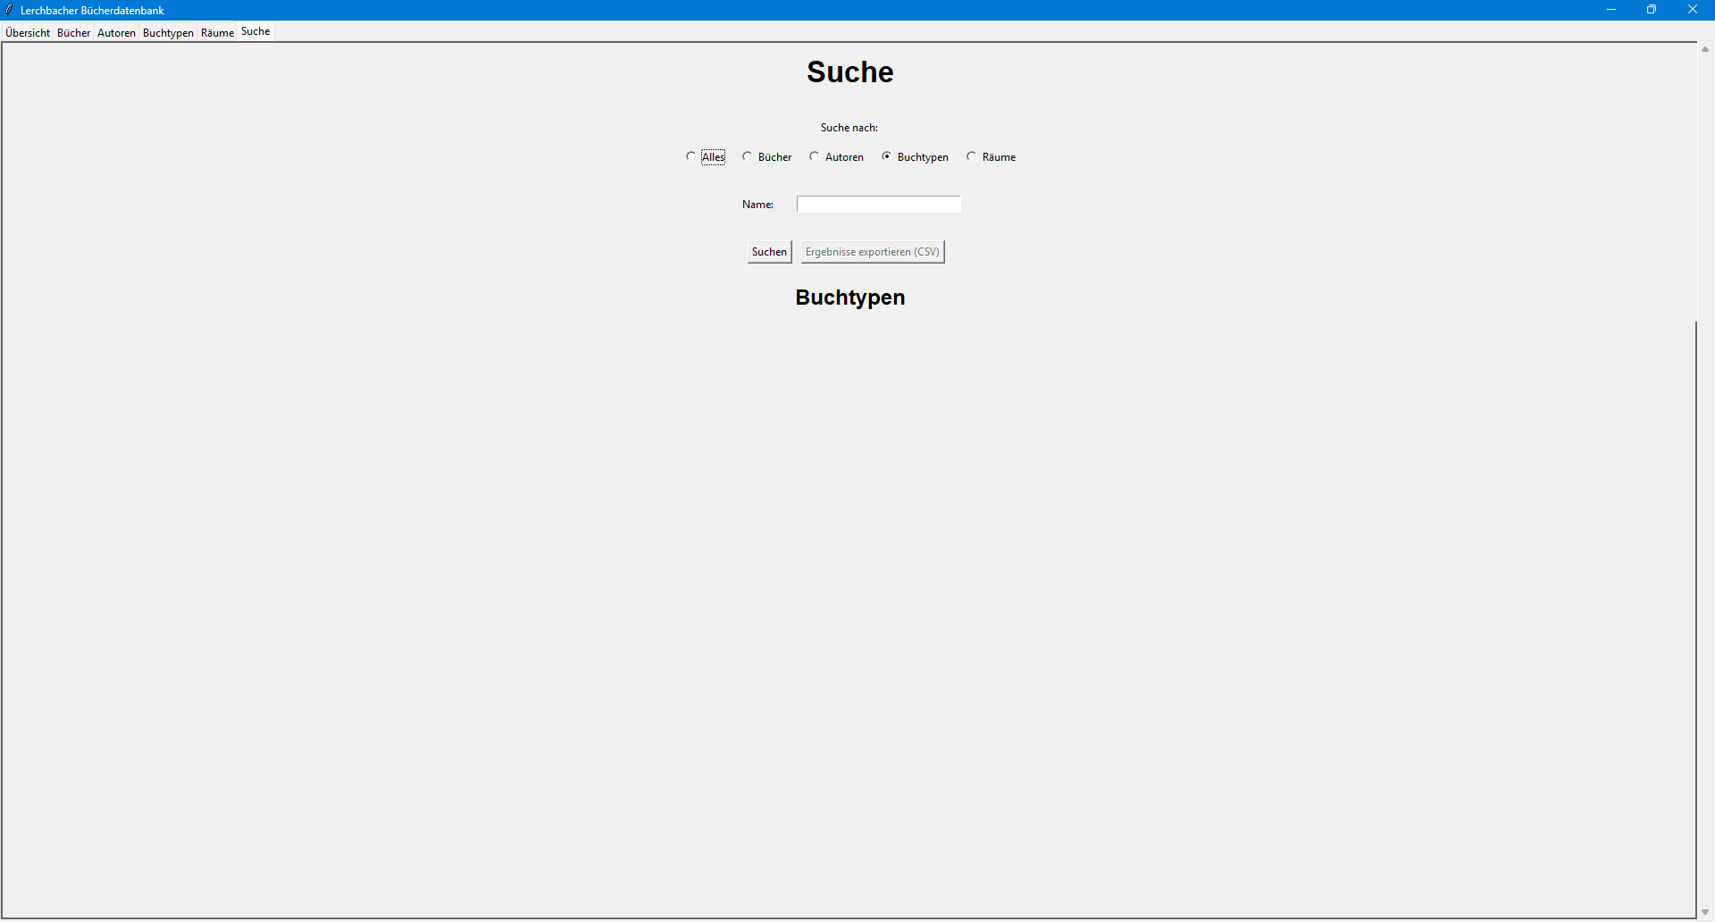Minimize the Lerchbacher Bücherdatenbank window
The image size is (1715, 922).
point(1611,10)
